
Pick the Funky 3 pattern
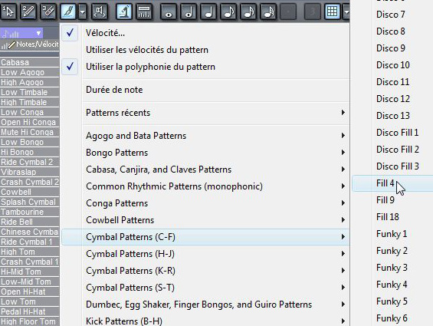click(392, 268)
